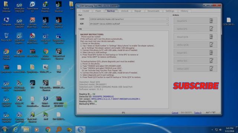Show the History tab
Image resolution: width=238 pixels, height=133 pixels.
click(184, 11)
